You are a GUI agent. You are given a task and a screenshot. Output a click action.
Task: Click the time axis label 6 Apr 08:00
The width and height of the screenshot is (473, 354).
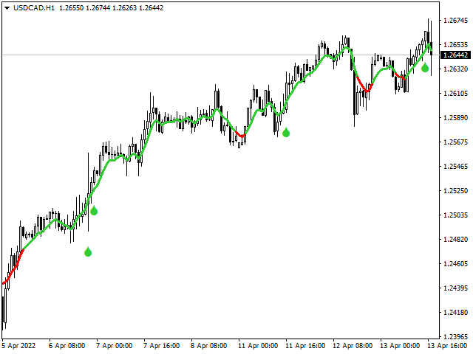point(67,346)
